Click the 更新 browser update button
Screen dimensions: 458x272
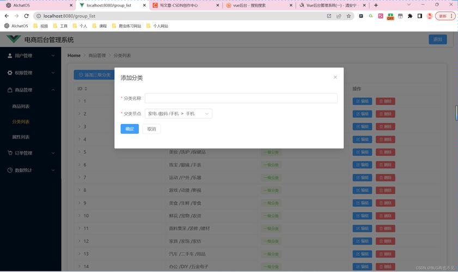coord(445,16)
